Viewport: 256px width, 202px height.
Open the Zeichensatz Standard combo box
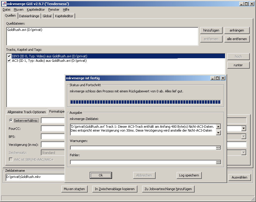tap(53, 153)
